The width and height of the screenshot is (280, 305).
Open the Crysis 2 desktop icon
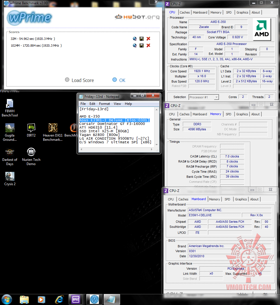10,179
